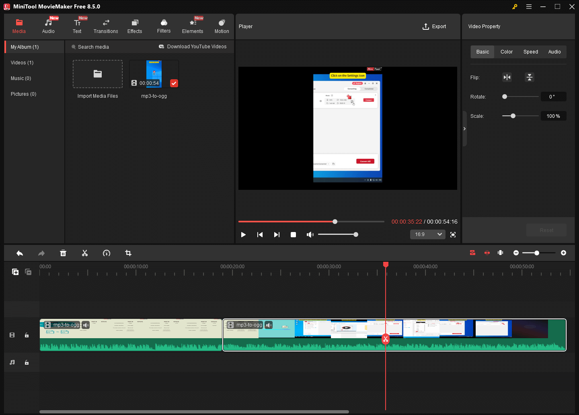Click the Export button
Viewport: 579px width, 415px height.
[434, 26]
